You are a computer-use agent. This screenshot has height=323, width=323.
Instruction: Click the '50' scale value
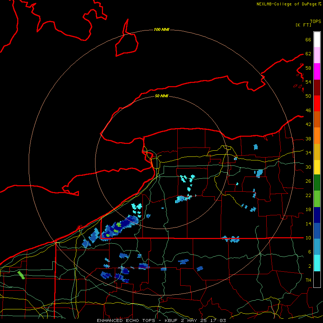coord(308,96)
